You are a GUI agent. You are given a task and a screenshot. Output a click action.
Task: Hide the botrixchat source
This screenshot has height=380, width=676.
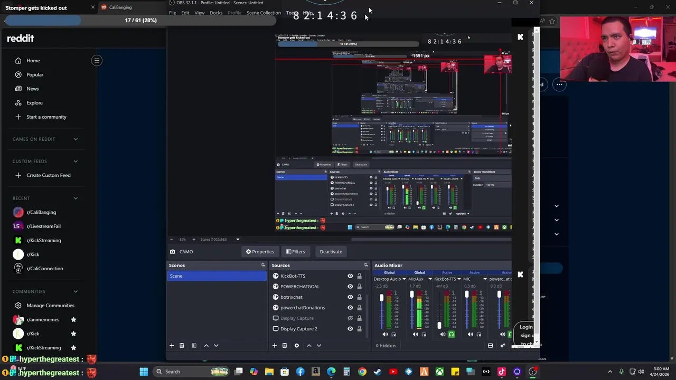350,297
